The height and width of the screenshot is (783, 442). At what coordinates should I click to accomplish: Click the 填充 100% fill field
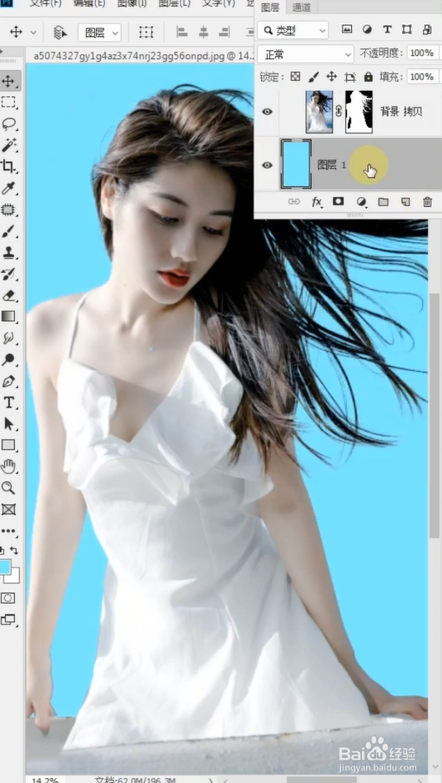423,77
